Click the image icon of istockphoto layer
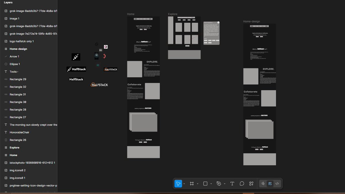 (x=6, y=163)
